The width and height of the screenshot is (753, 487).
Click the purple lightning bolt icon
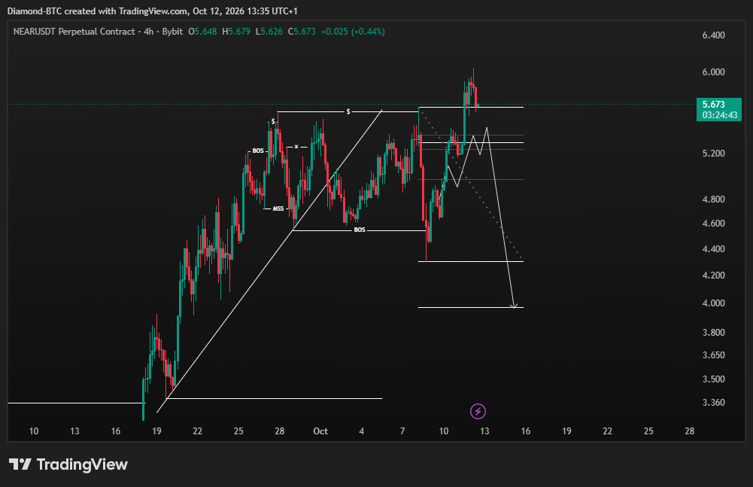478,412
